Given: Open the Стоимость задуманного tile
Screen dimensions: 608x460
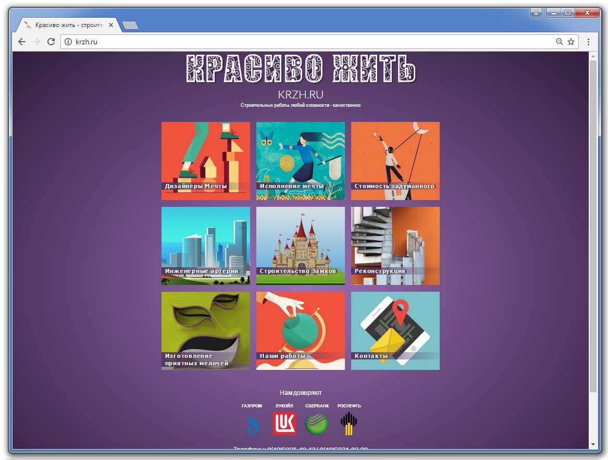Looking at the screenshot, I should (x=395, y=161).
